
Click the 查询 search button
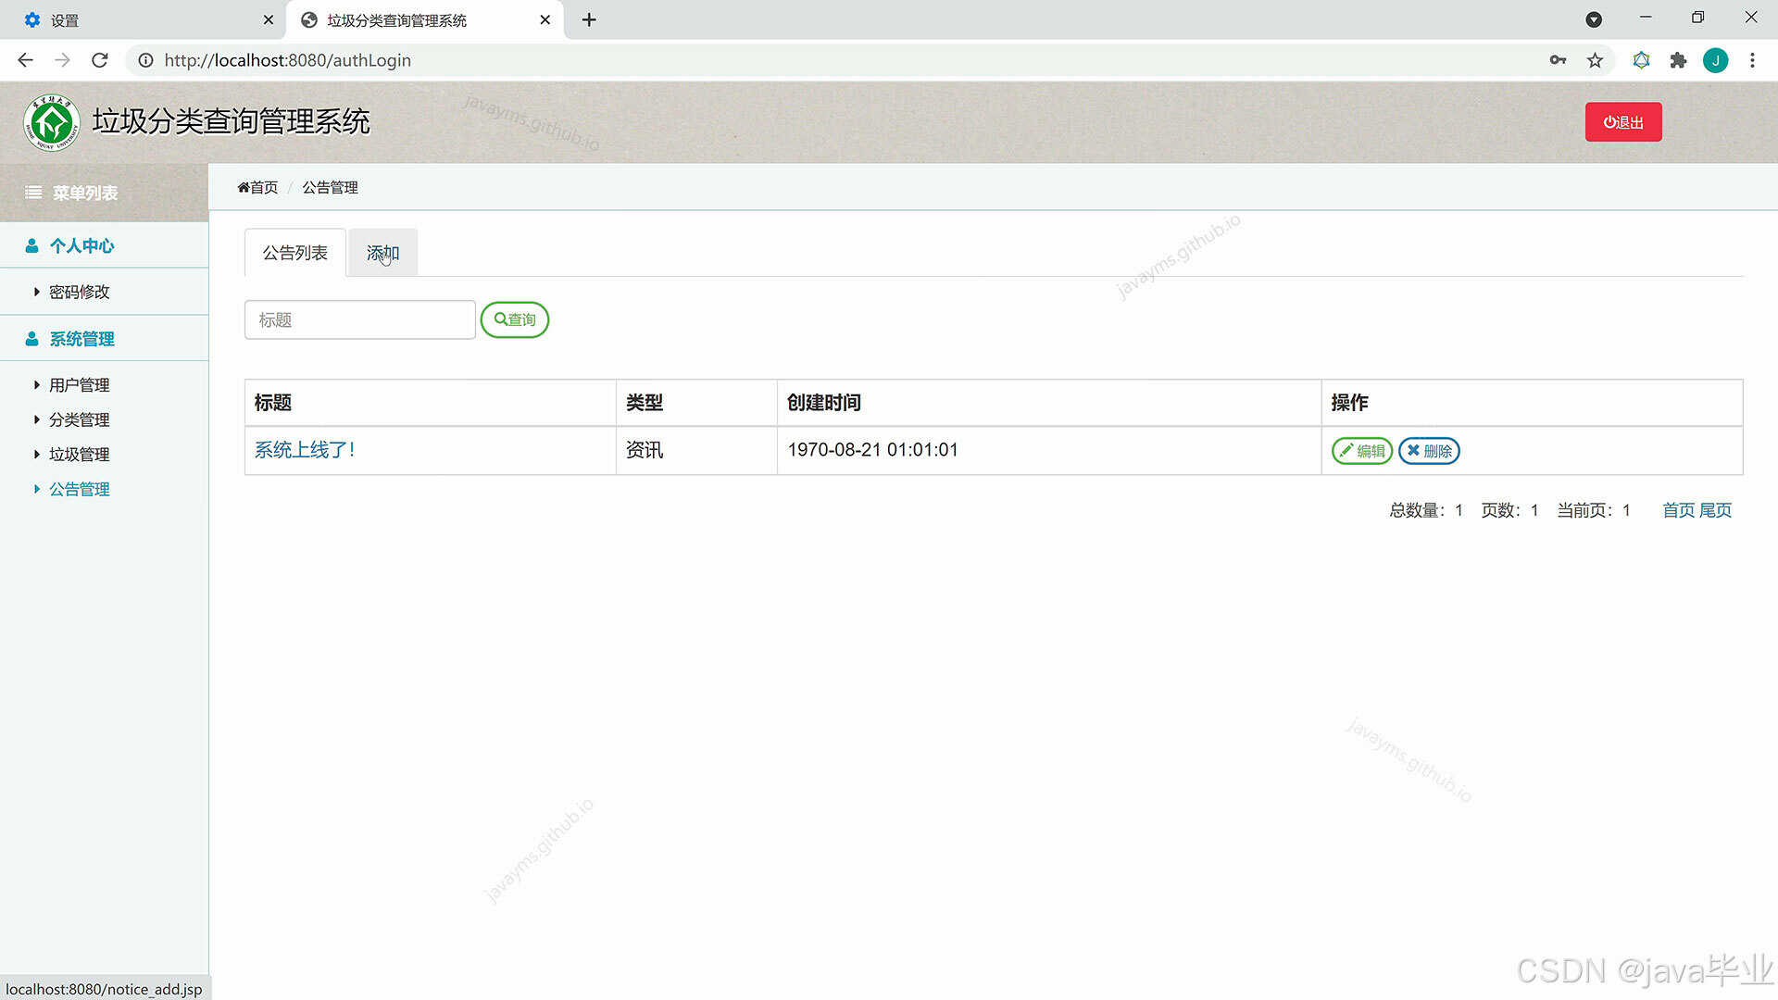[515, 319]
